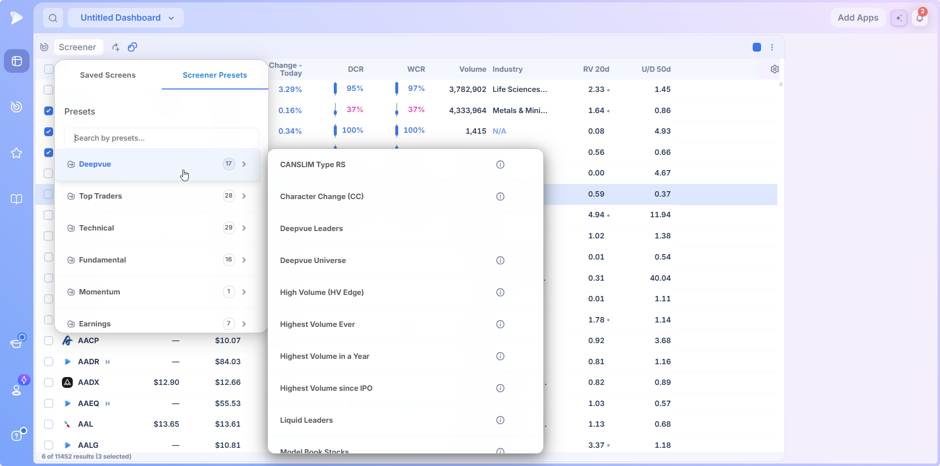Click the link widgets icon in the Screener header
Viewport: 940px width, 466px height.
tap(132, 47)
